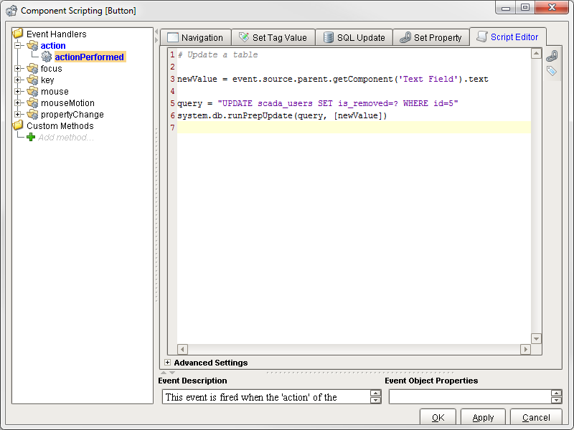Click the tag icon on Set Tag Value tab
574x430 pixels.
click(x=243, y=37)
